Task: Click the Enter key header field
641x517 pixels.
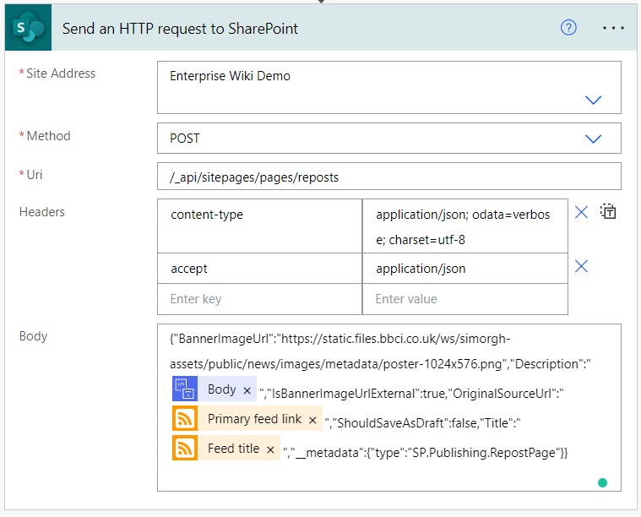Action: [x=259, y=299]
